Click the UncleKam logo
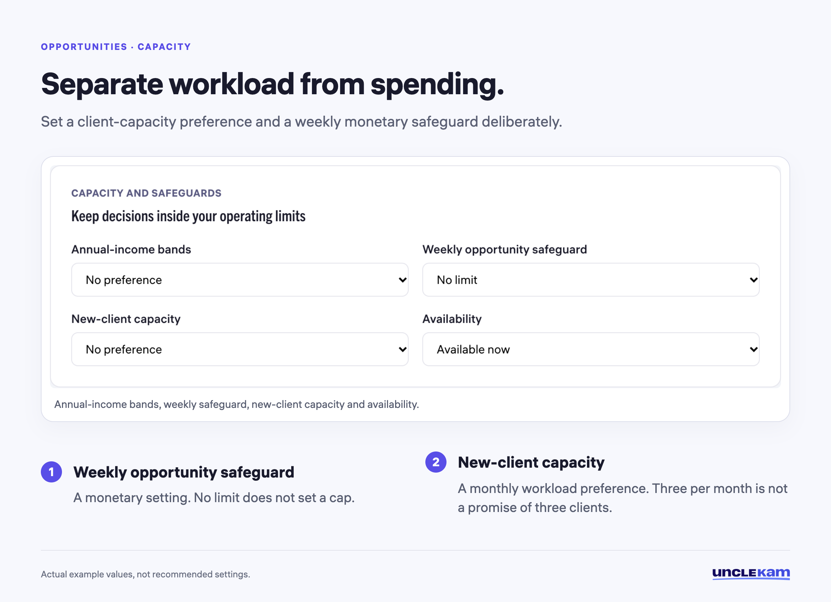This screenshot has height=602, width=831. 751,574
